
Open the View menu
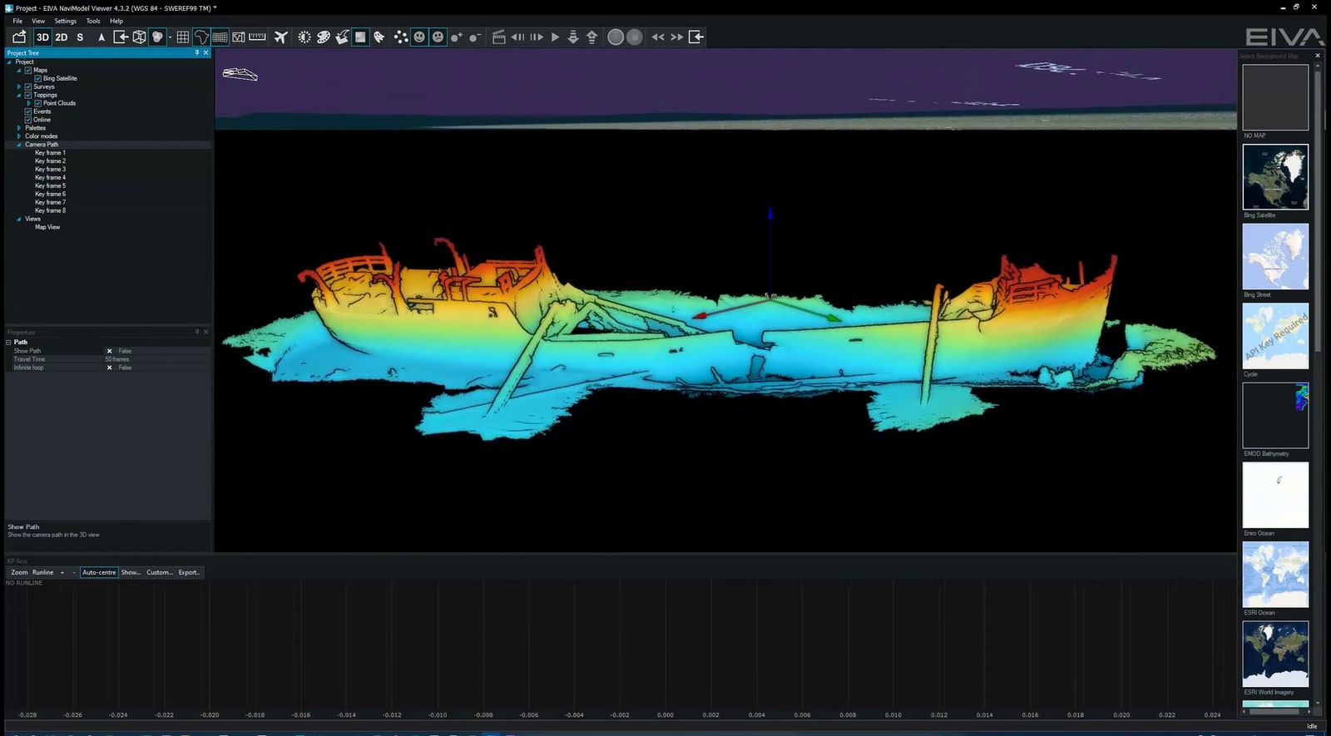pyautogui.click(x=38, y=21)
